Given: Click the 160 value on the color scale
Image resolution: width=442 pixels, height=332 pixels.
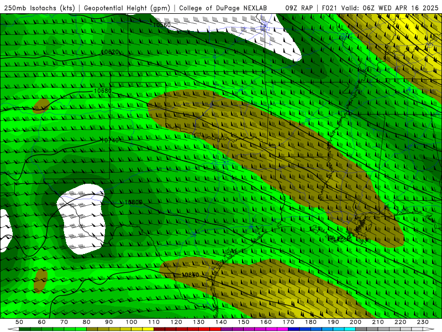Looking at the screenshot, I should pos(266,322).
